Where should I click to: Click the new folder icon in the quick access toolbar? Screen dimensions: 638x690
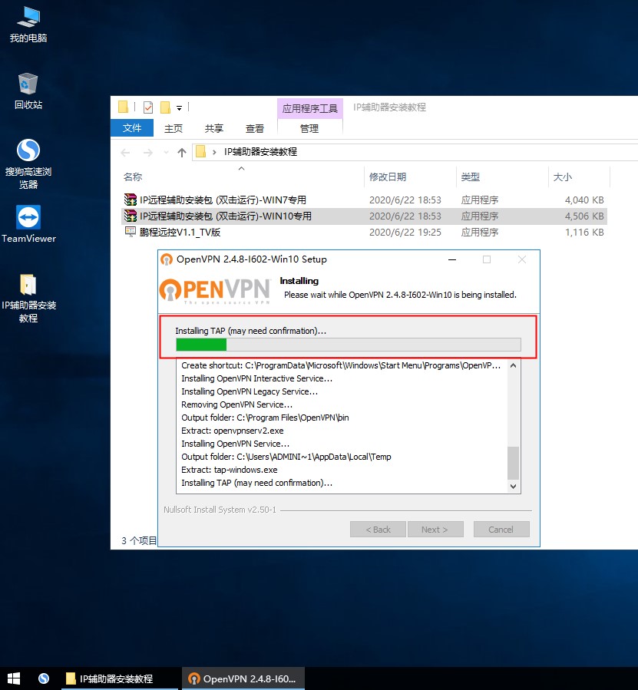165,107
